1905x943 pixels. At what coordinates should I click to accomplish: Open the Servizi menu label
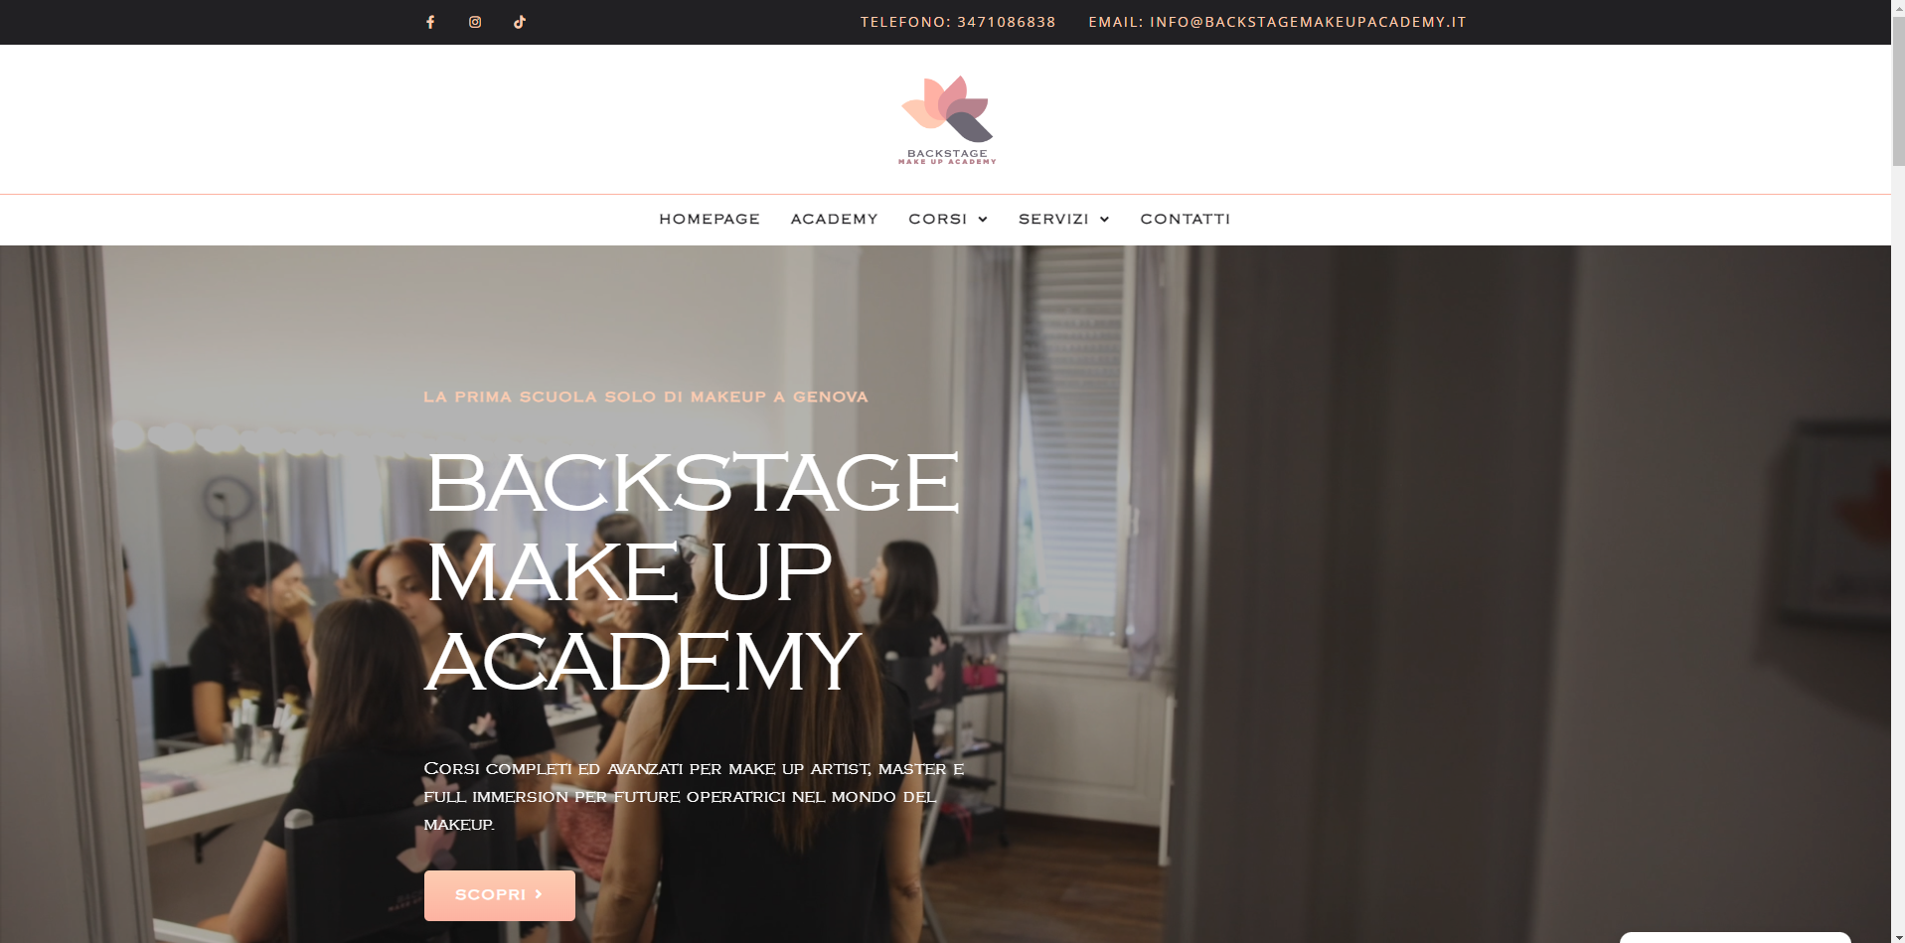1053,219
